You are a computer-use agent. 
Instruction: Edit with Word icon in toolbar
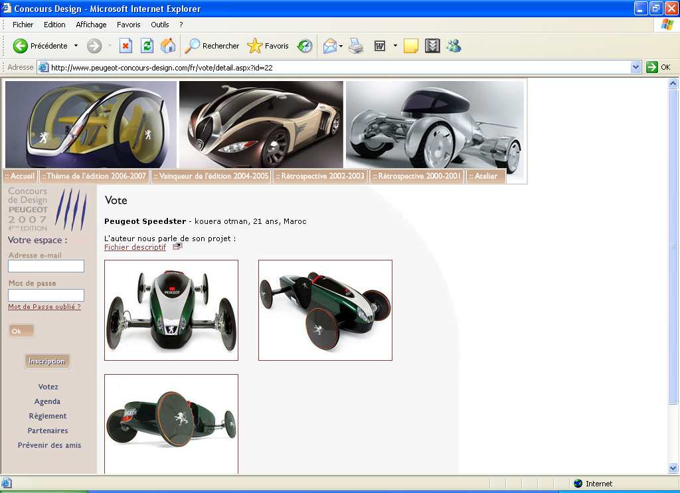[x=379, y=46]
